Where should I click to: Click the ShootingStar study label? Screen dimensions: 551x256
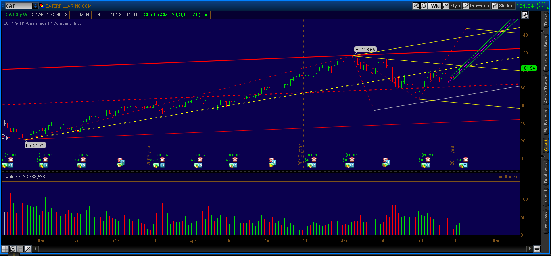[173, 15]
